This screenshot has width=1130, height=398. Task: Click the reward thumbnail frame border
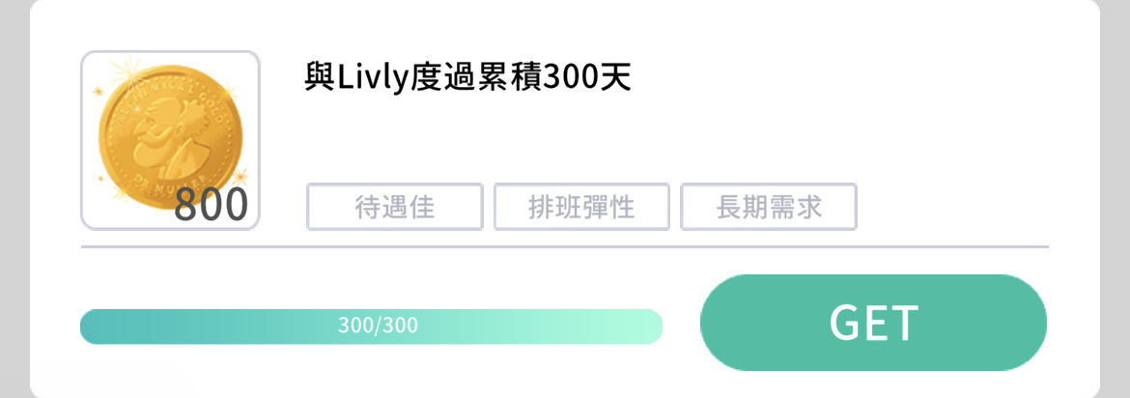tap(170, 52)
